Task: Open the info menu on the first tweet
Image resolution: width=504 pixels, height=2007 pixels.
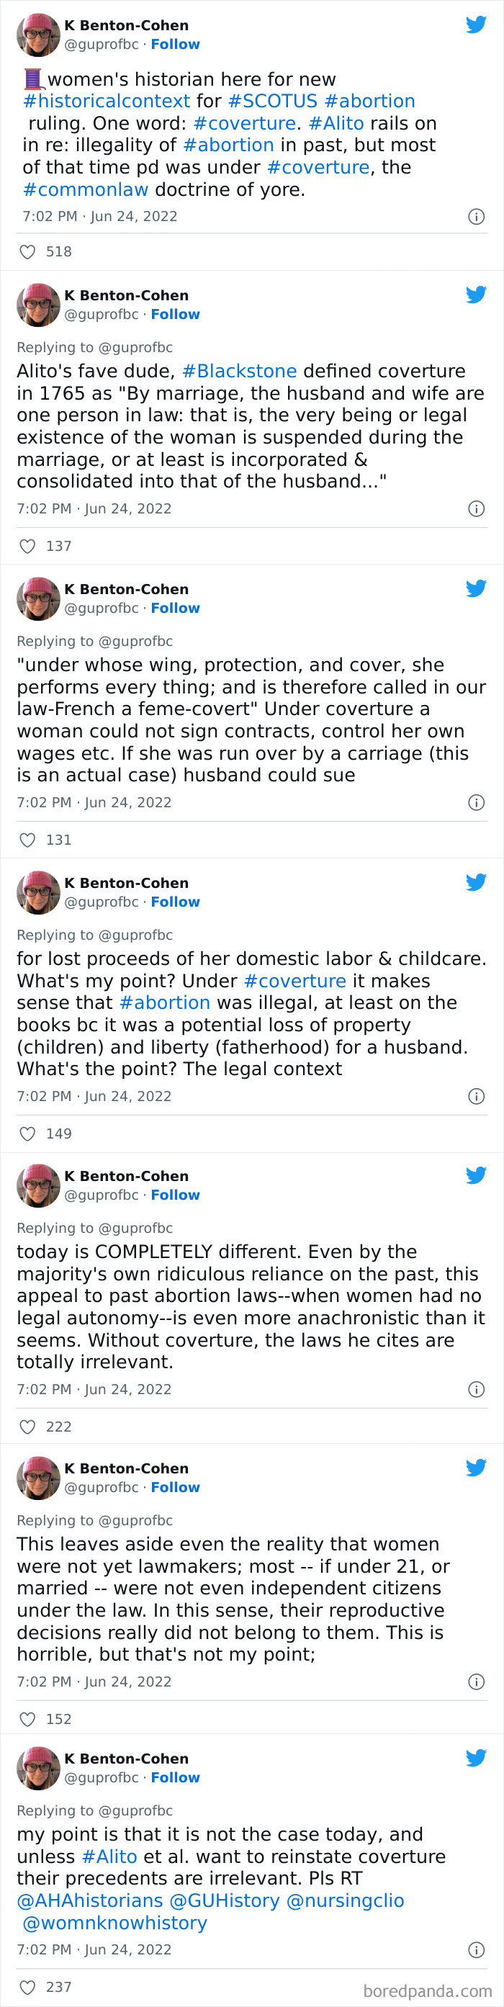Action: click(x=476, y=216)
